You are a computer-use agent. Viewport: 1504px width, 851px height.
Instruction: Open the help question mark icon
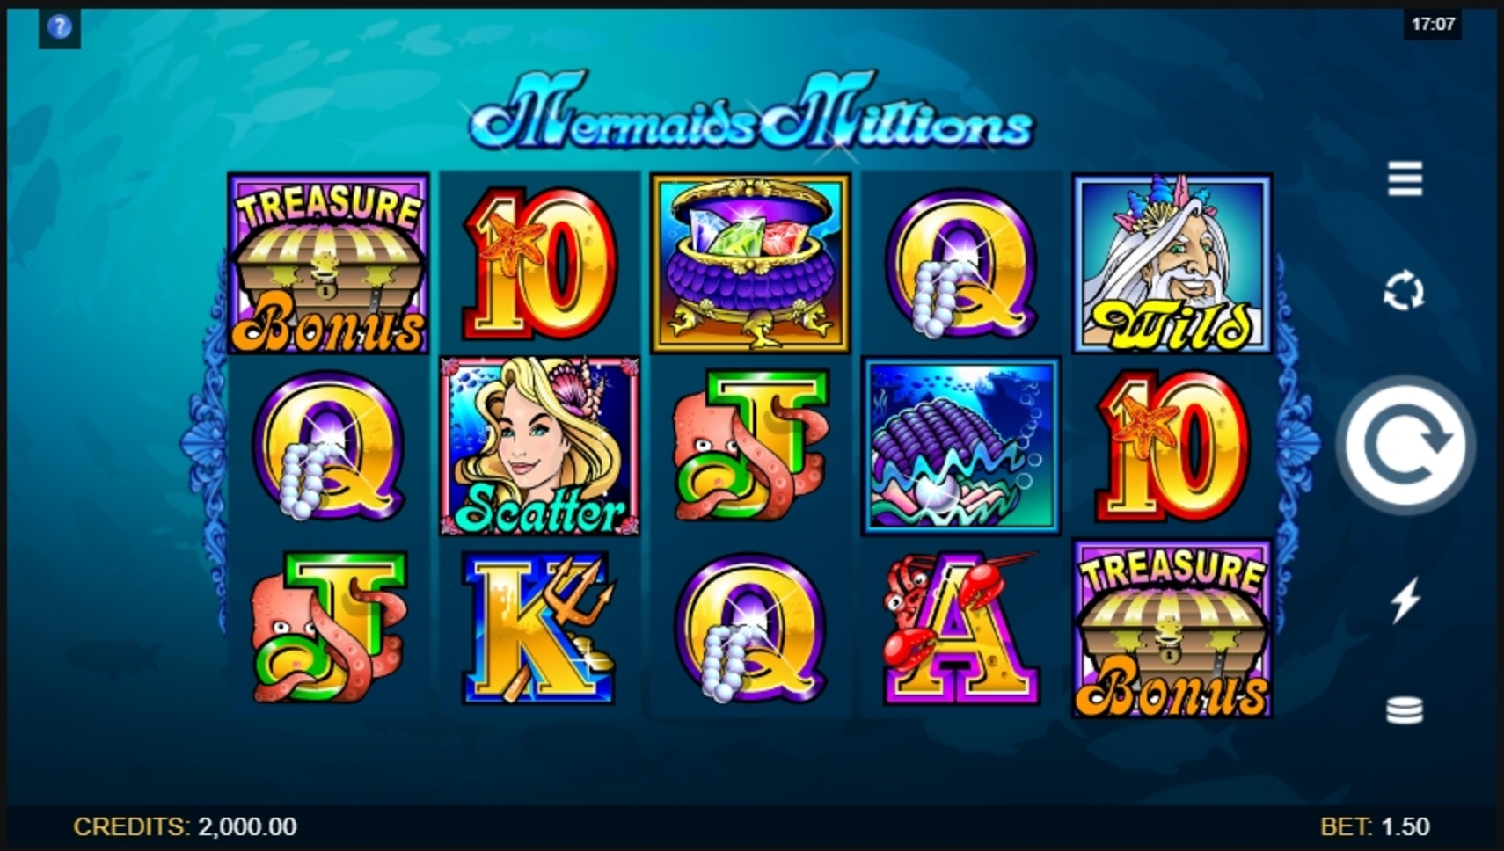[x=59, y=27]
